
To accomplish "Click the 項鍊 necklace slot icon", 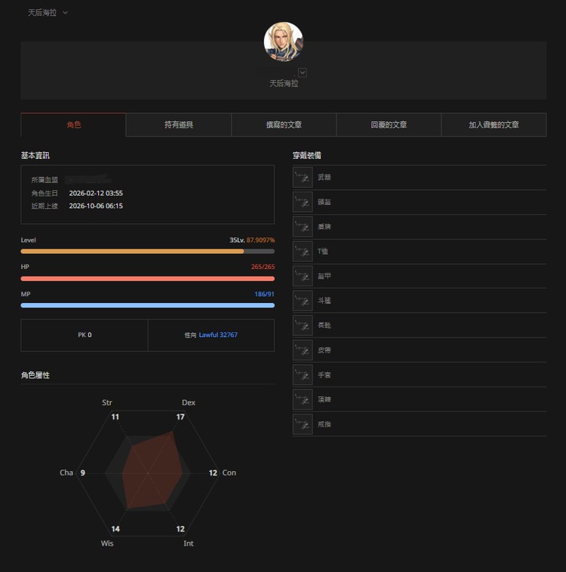I will [x=303, y=399].
